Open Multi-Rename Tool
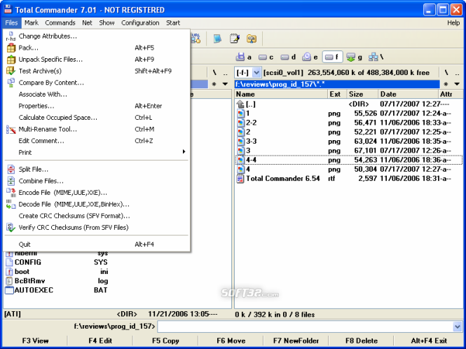Screen dimensions: 466x349 97,130
